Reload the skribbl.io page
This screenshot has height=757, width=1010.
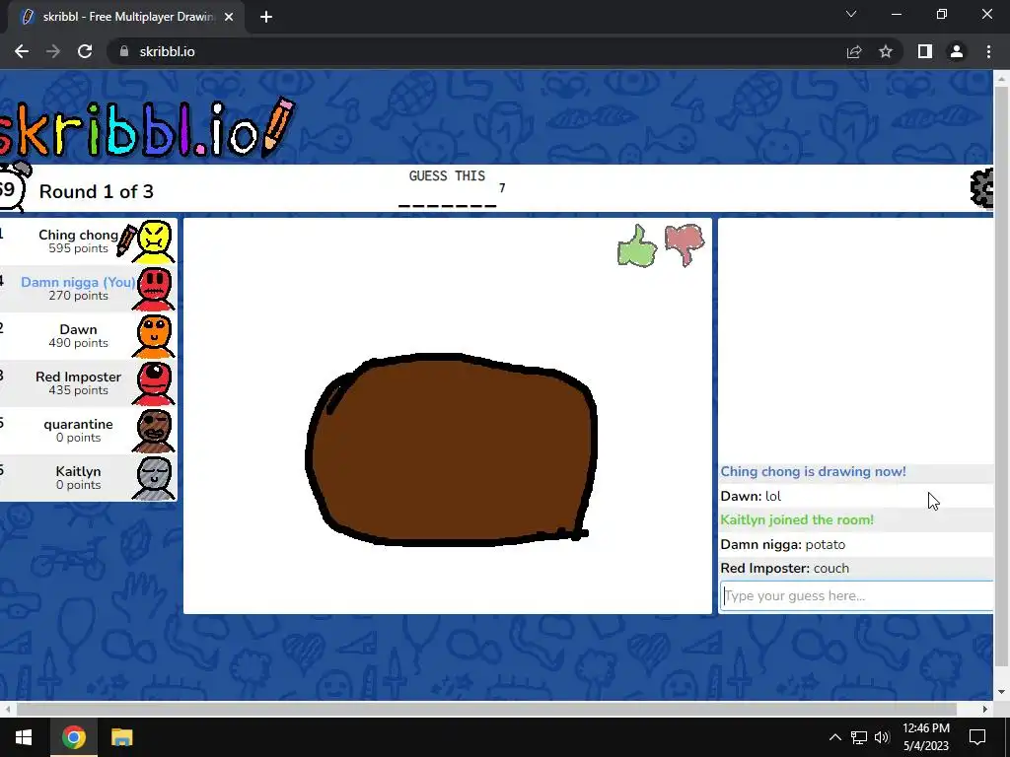[85, 51]
